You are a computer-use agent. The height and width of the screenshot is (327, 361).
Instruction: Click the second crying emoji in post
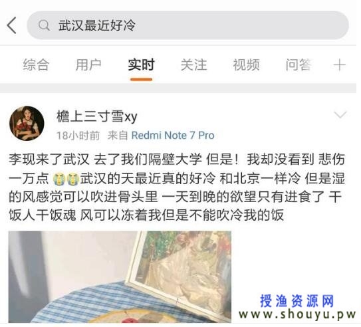[x=73, y=179]
